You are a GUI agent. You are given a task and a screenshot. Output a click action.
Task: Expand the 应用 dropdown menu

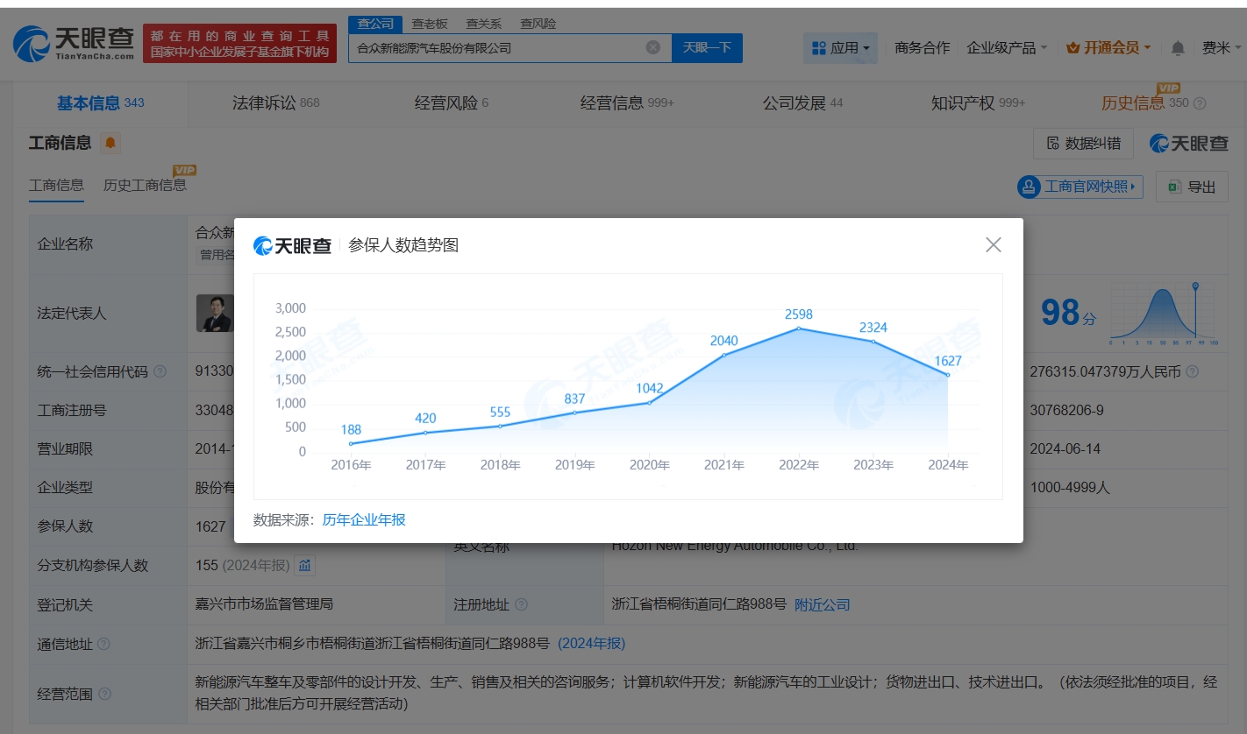click(x=840, y=48)
